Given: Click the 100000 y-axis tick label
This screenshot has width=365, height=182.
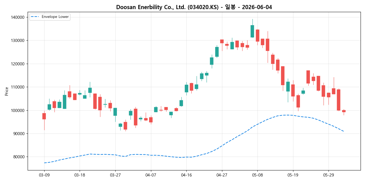Looking at the screenshot, I should coord(17,110).
